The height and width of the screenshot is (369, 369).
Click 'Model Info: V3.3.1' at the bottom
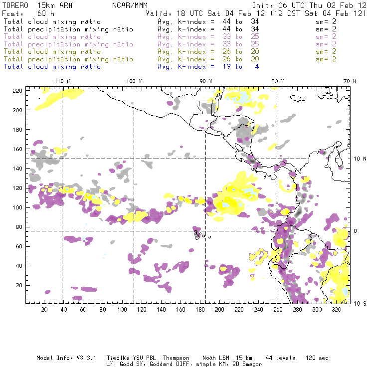click(66, 358)
